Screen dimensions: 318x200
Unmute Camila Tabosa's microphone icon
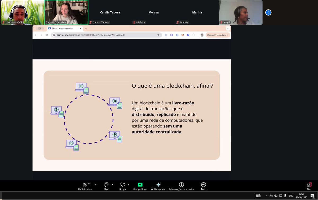point(91,23)
